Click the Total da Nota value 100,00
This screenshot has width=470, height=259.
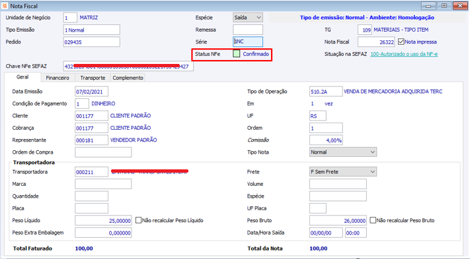319,248
